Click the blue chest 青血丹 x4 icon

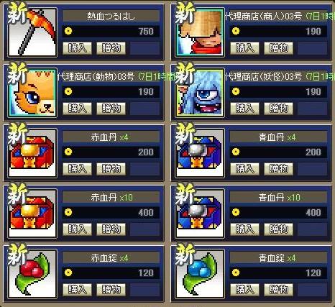[201, 153]
